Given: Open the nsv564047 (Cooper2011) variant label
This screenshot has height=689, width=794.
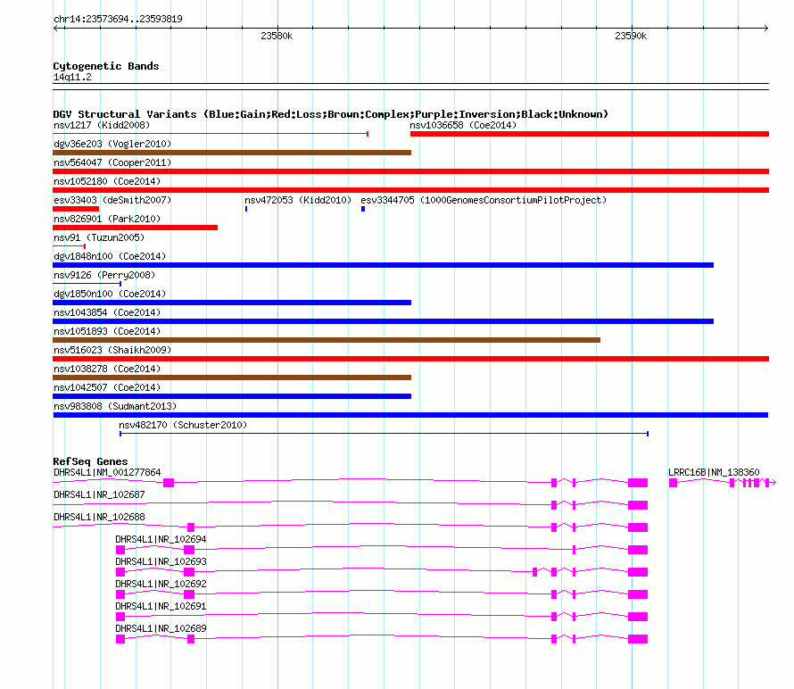Looking at the screenshot, I should pyautogui.click(x=112, y=162).
